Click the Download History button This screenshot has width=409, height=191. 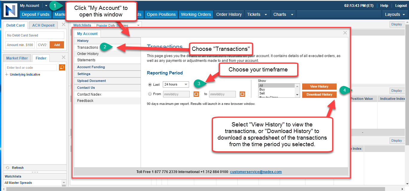coord(319,94)
